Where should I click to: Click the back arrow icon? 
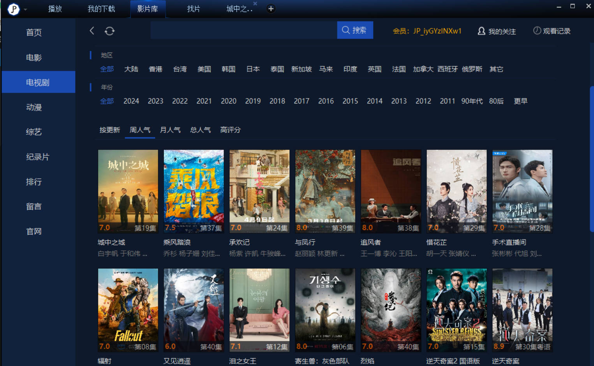coord(92,31)
